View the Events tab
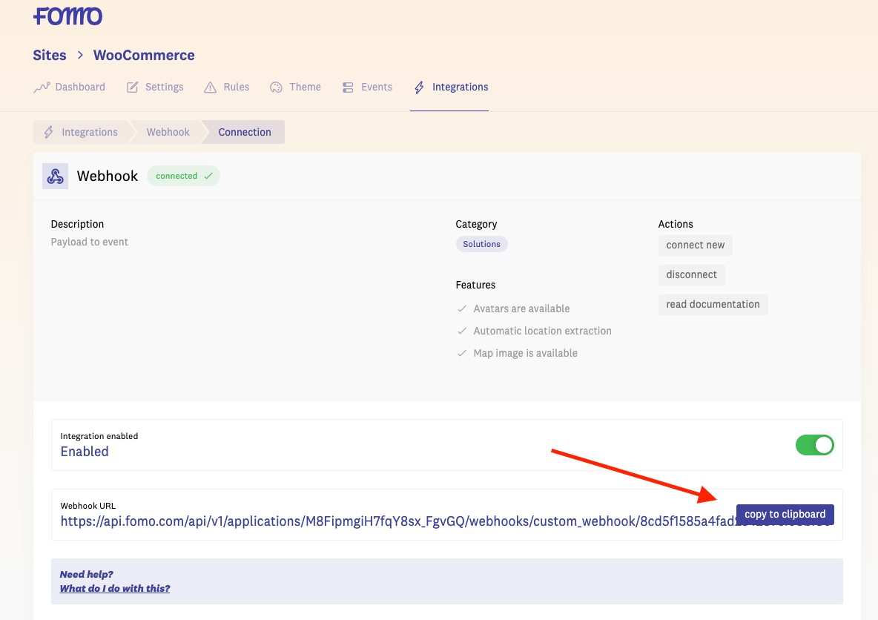Image resolution: width=878 pixels, height=620 pixels. (367, 87)
